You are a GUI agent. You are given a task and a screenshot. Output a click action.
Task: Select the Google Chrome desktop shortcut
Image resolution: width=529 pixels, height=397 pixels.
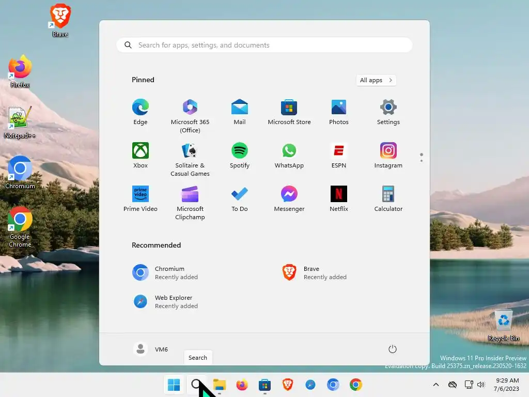point(20,227)
